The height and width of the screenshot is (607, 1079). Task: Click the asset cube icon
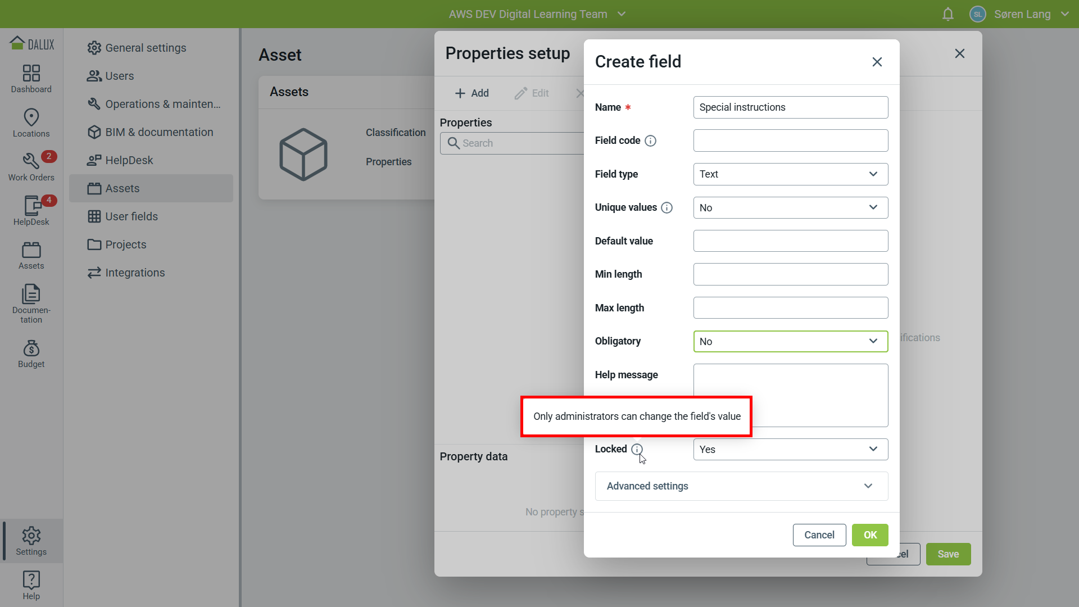303,154
